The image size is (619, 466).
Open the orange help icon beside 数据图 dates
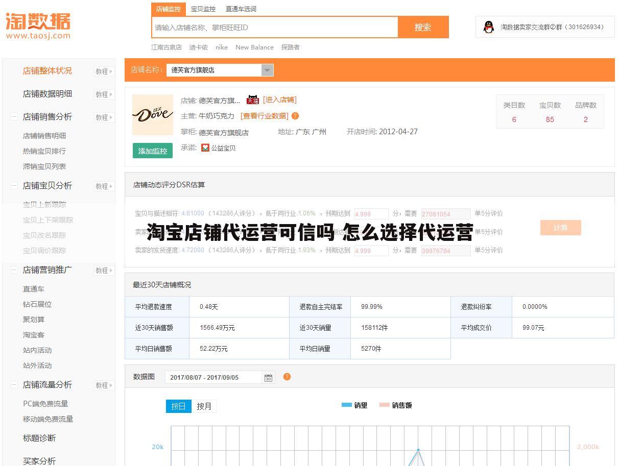[287, 377]
